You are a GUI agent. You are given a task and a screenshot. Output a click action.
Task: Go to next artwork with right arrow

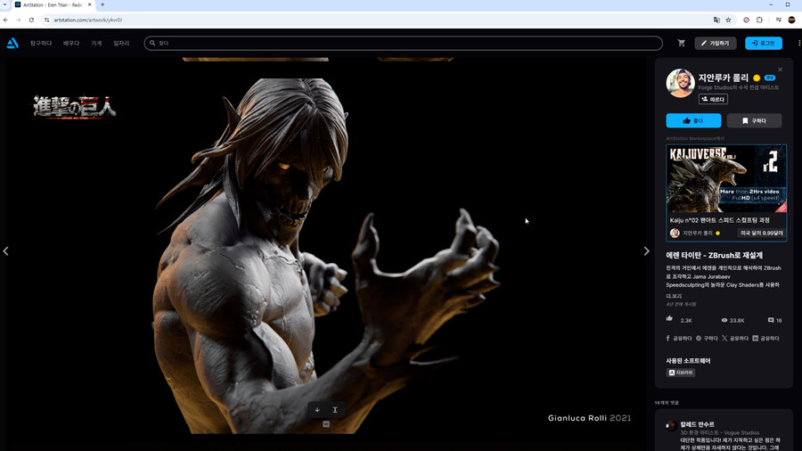pyautogui.click(x=646, y=251)
